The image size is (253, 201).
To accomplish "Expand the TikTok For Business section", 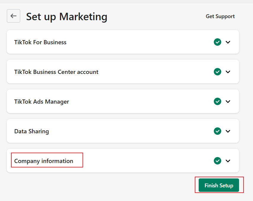I will [x=228, y=42].
